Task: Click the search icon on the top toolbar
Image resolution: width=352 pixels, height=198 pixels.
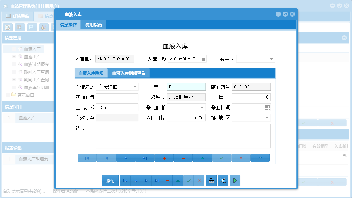Action: click(7, 27)
